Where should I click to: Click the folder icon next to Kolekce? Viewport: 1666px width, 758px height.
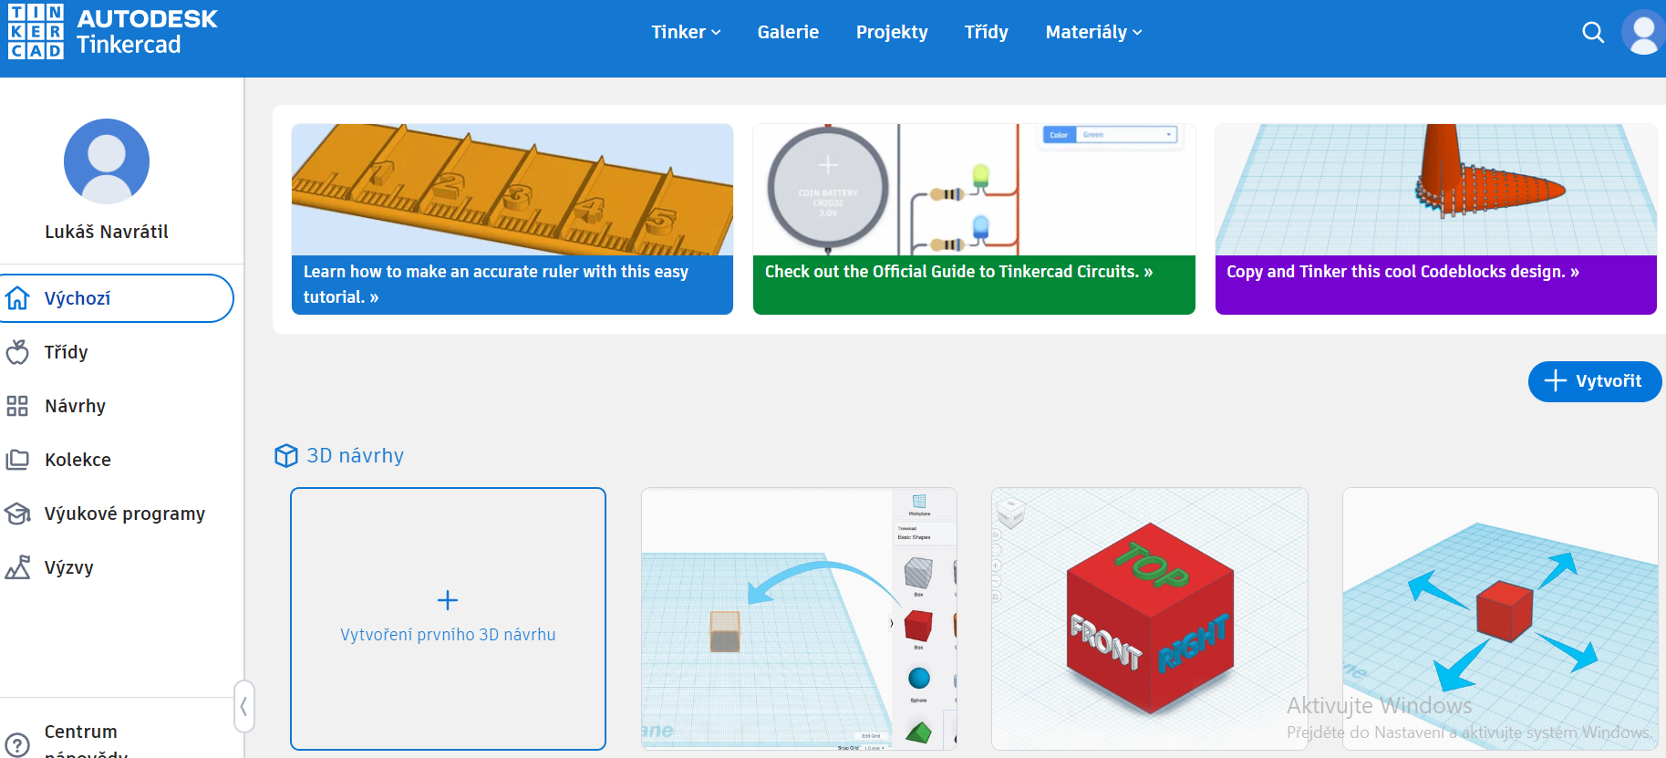pyautogui.click(x=17, y=460)
